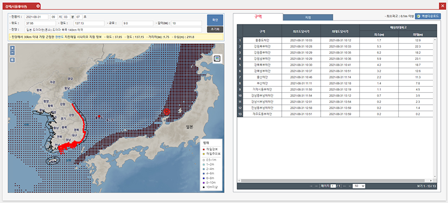
Task: Go to previous page in table pager
Action: point(316,186)
